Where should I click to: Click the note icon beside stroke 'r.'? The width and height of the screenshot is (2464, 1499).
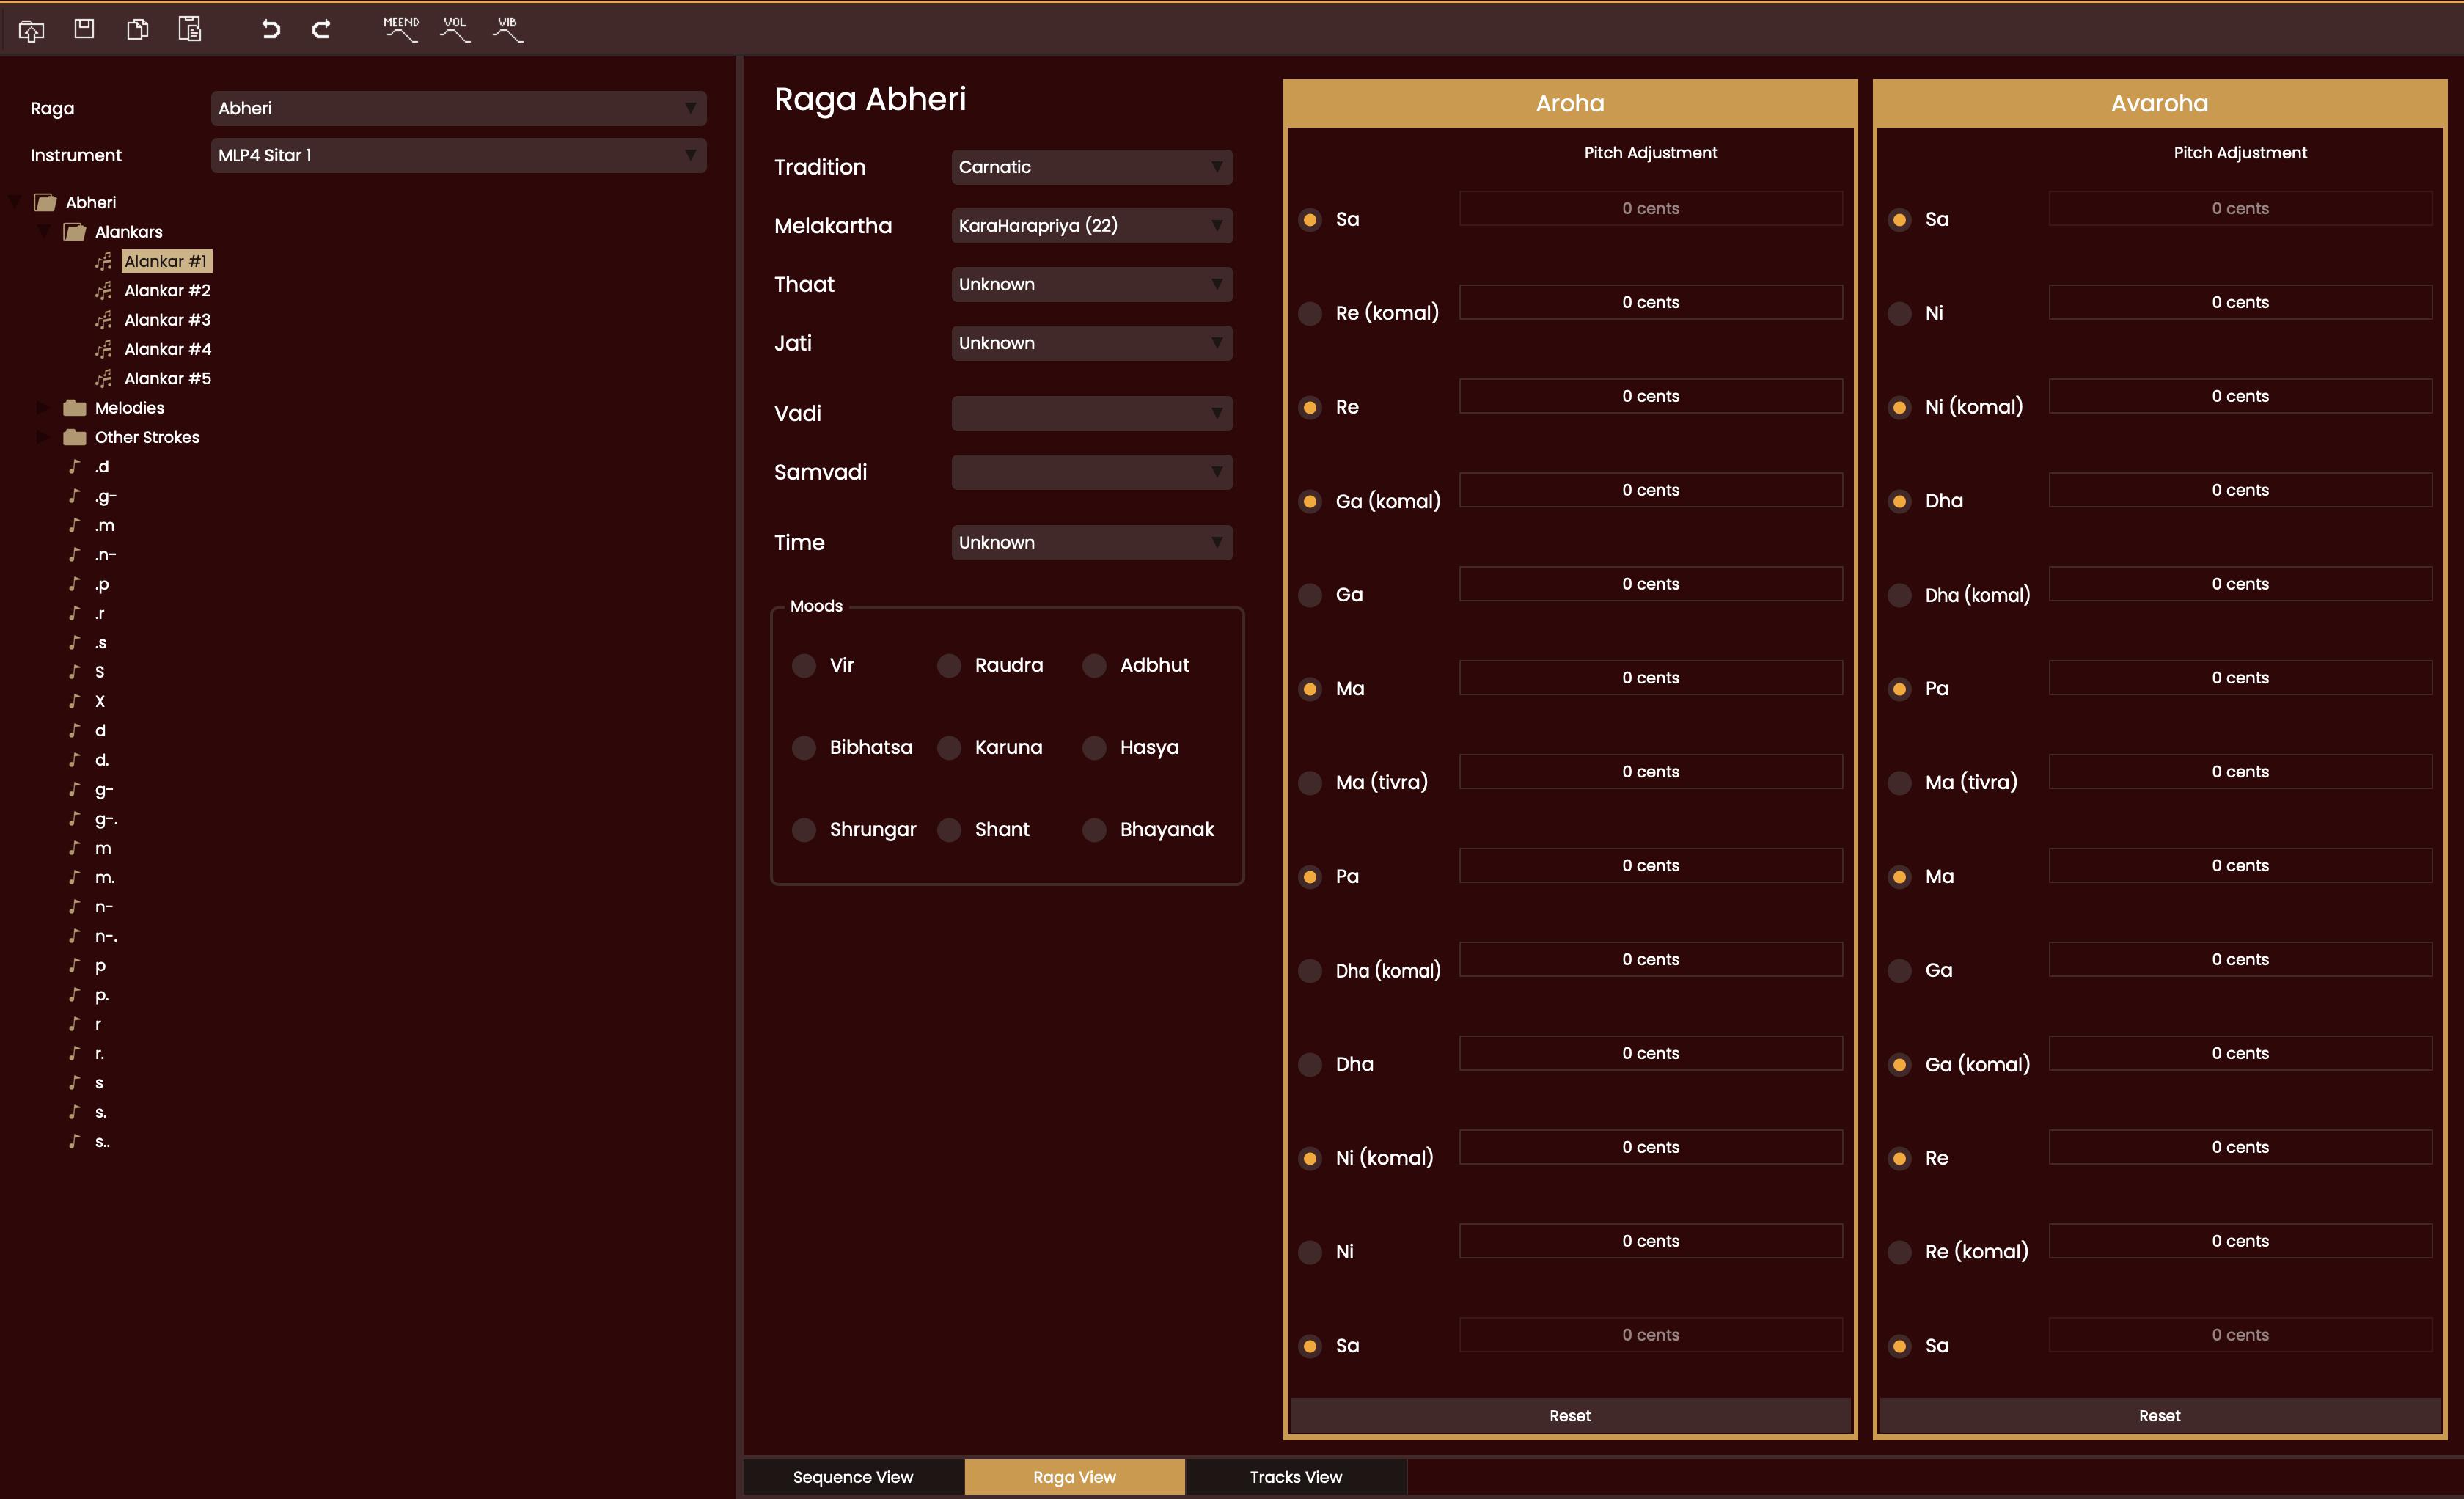[x=74, y=1053]
